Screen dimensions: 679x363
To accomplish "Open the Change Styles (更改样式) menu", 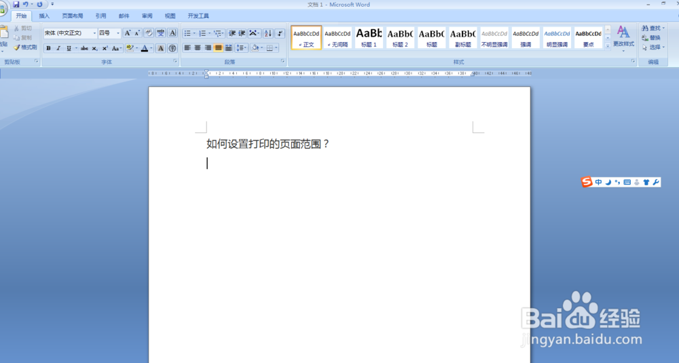I will click(x=623, y=38).
